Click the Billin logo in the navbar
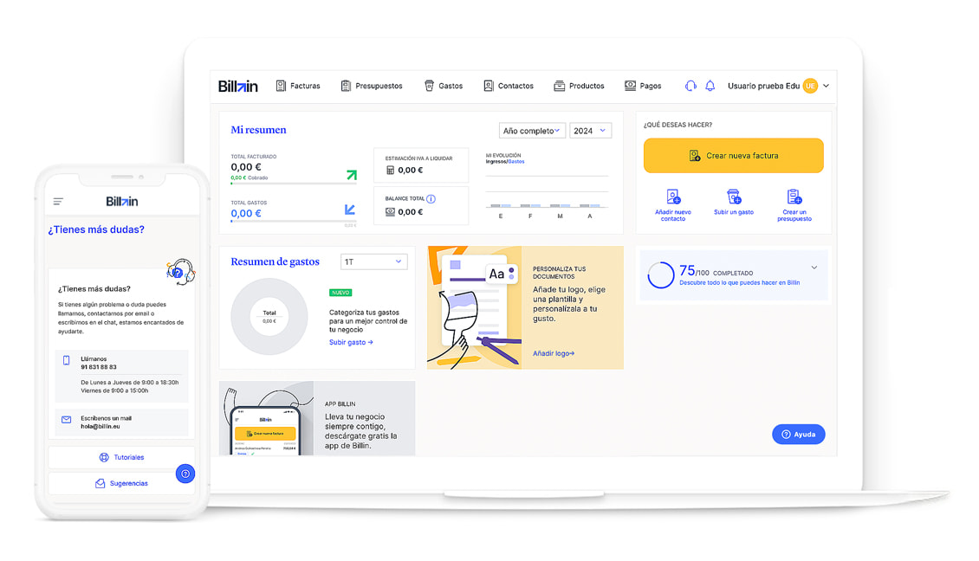The image size is (979, 561). 238,86
